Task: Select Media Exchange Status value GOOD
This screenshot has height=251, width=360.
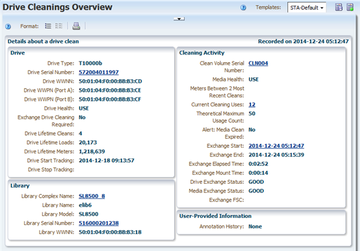Action: [256, 191]
